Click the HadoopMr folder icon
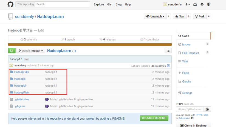The width and height of the screenshot is (226, 127). (12, 86)
